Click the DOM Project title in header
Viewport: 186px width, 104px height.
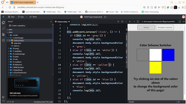click(x=93, y=17)
